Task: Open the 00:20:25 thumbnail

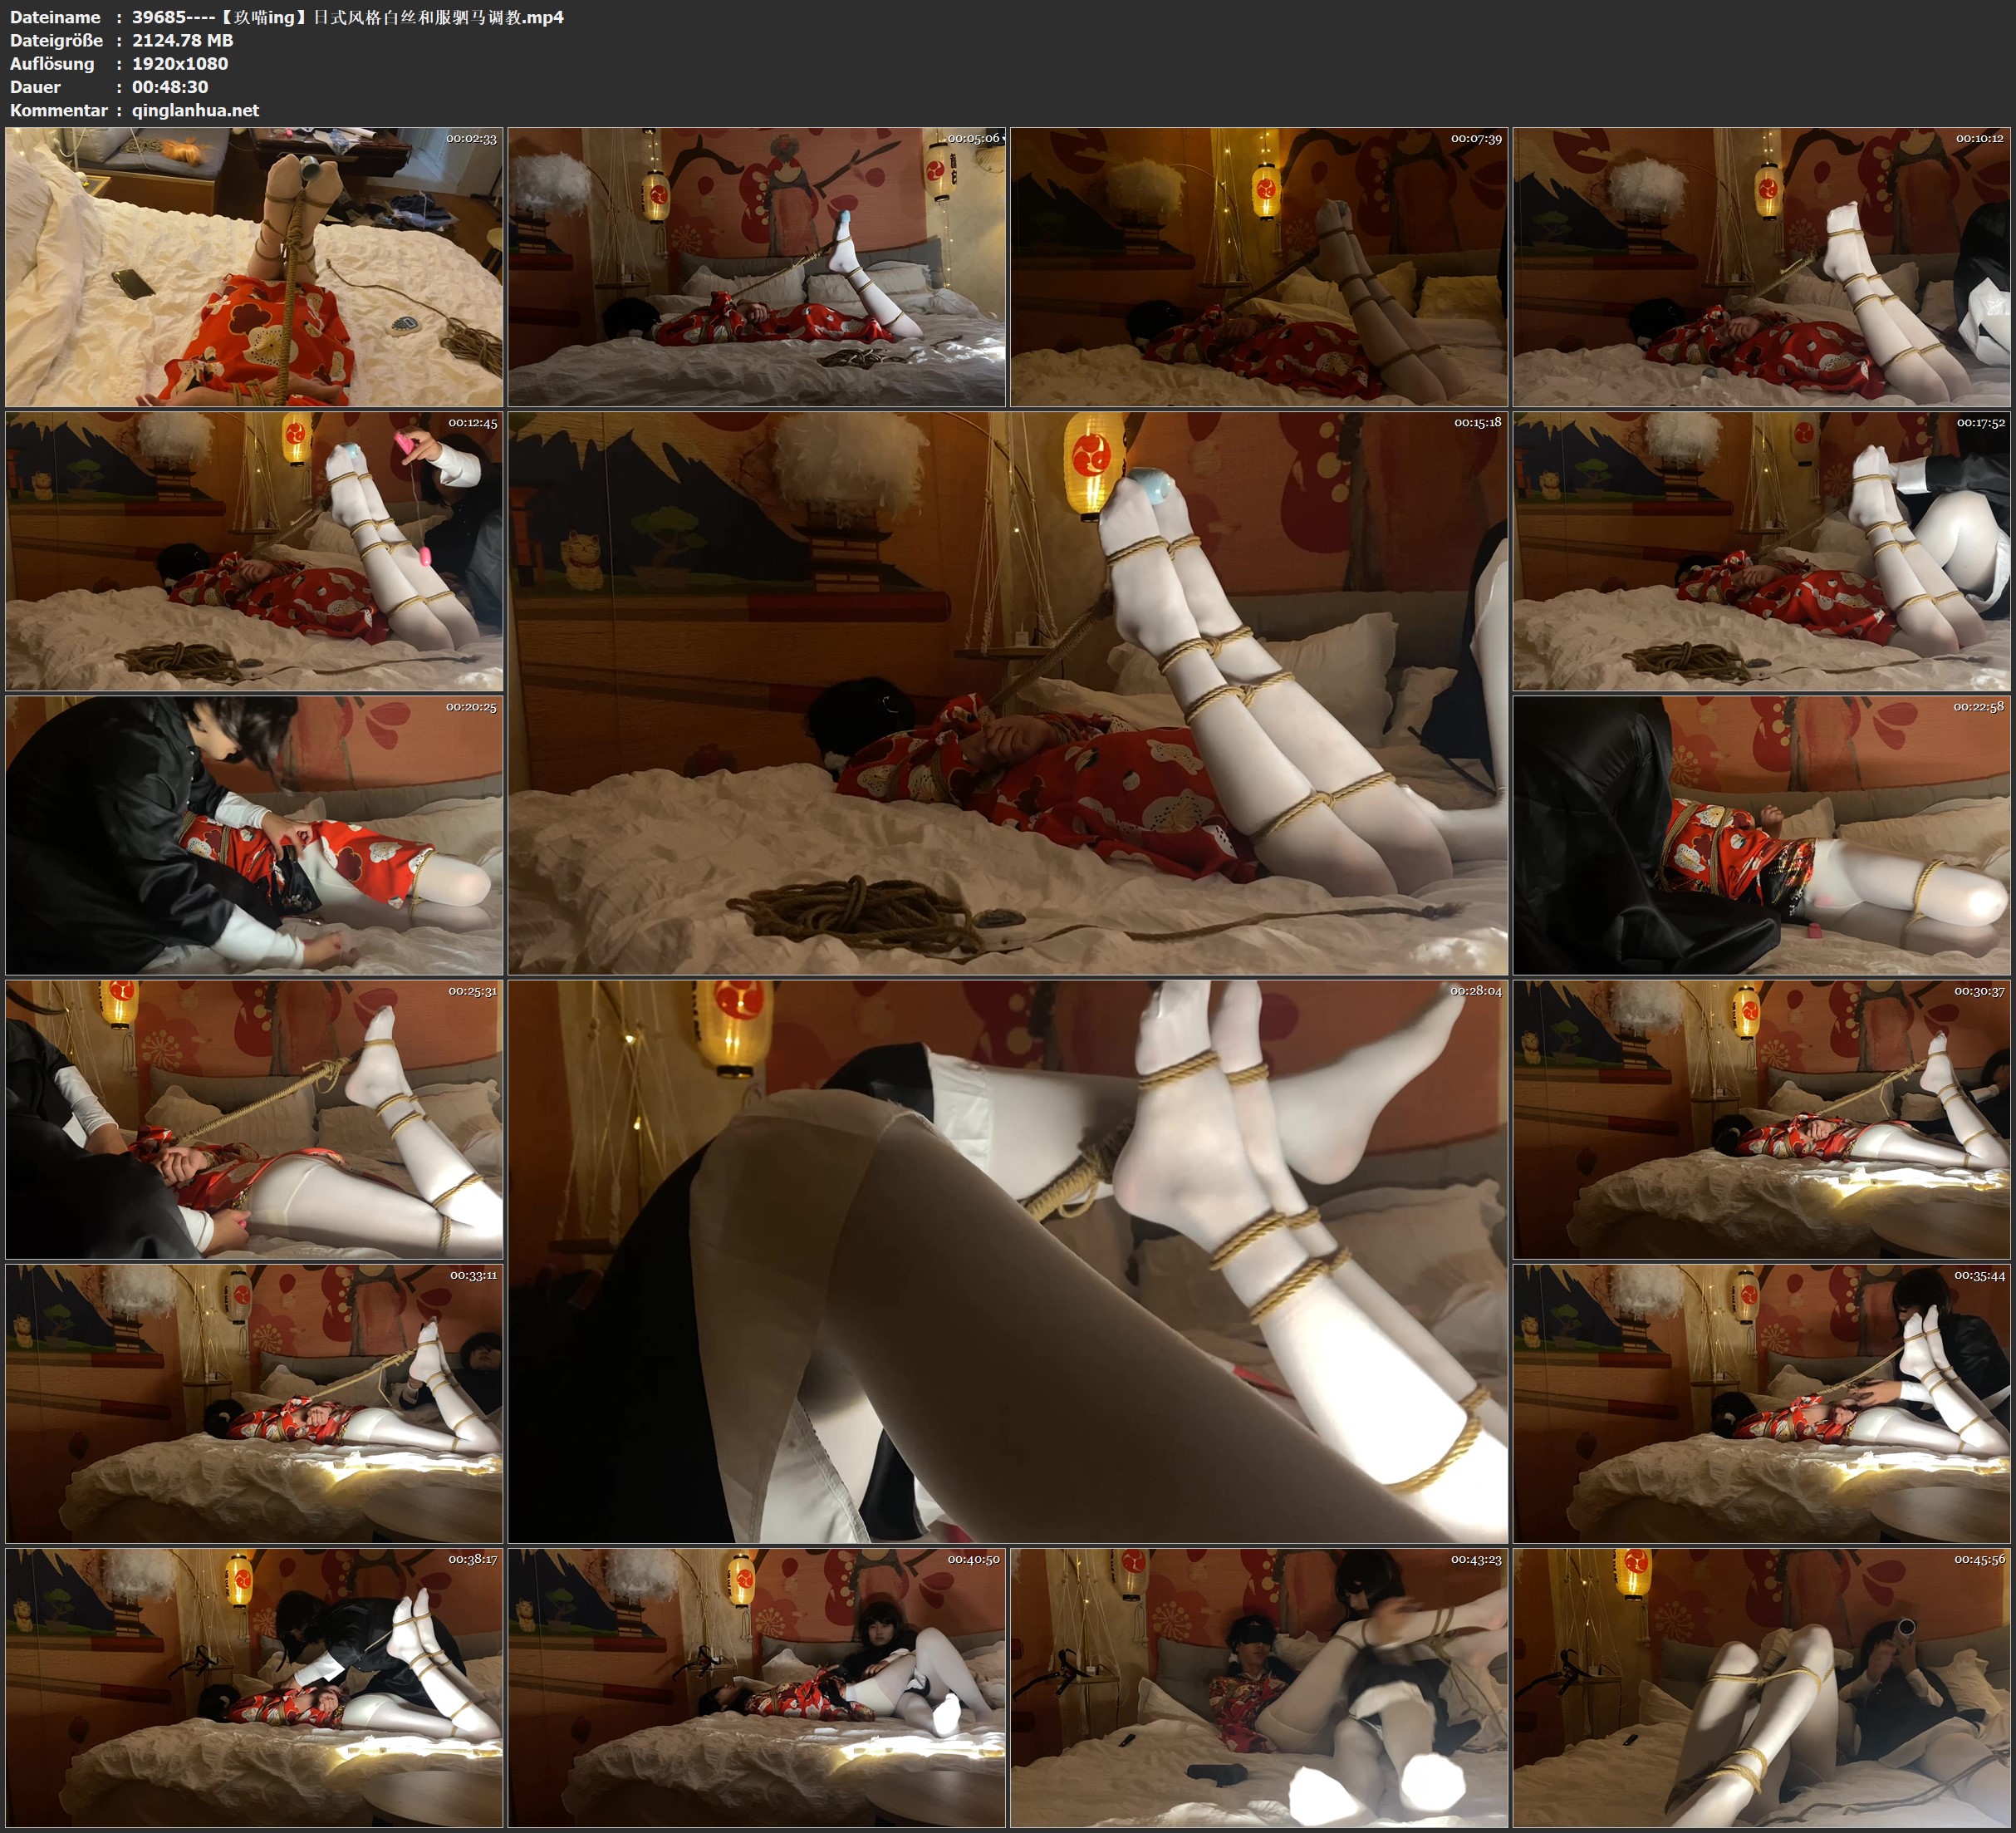Action: (x=254, y=834)
